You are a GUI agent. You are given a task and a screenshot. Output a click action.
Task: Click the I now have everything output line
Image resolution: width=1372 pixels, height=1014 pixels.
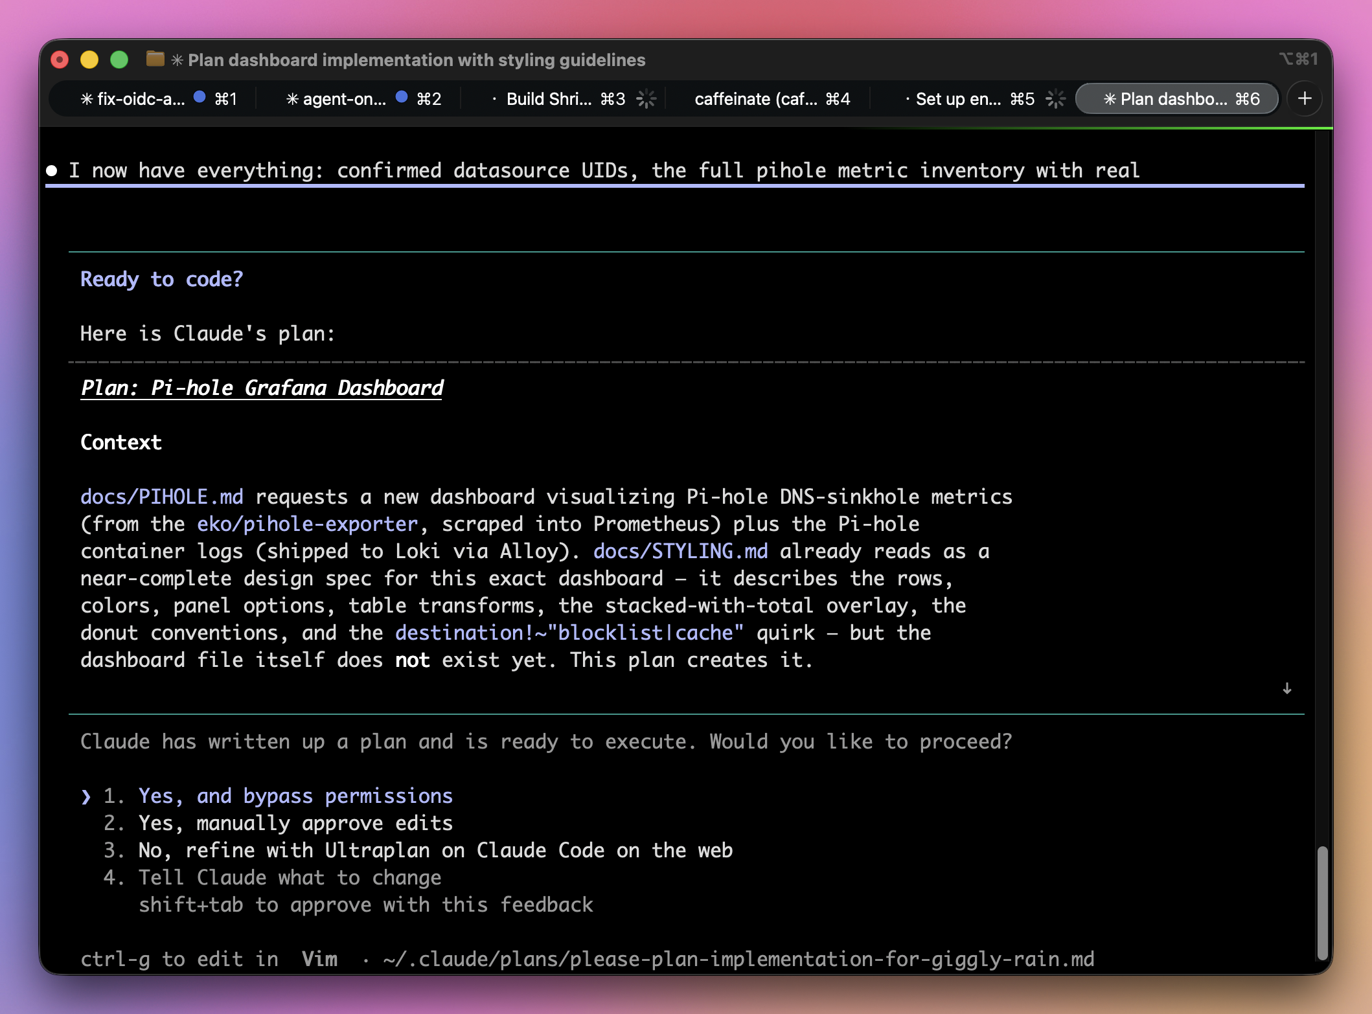click(x=604, y=170)
